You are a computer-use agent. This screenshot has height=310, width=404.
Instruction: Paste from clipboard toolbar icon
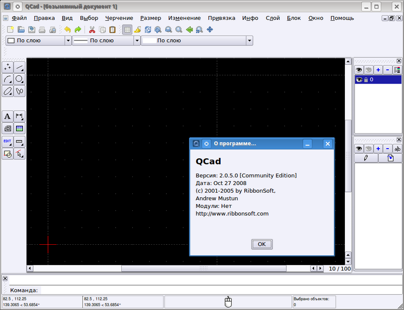click(x=113, y=30)
